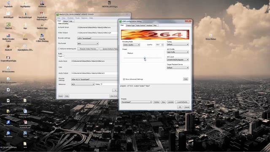Open the AVC Level dropdown
270x152 pixels.
click(178, 60)
